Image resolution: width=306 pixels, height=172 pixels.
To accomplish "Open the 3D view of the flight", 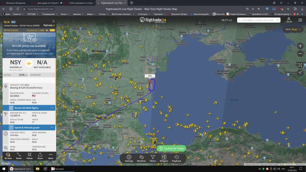I will [8, 156].
